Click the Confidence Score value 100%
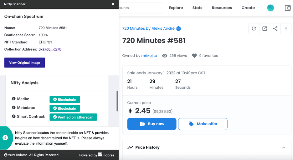293x160 pixels. coord(43,35)
